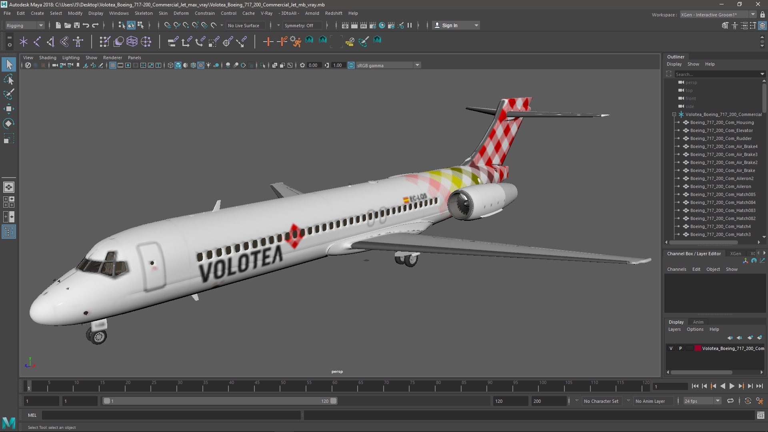Viewport: 768px width, 432px height.
Task: Open the Skeleton menu
Action: (144, 13)
